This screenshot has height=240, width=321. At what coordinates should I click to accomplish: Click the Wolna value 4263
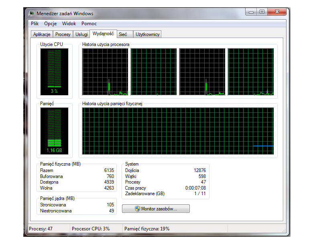(x=109, y=188)
